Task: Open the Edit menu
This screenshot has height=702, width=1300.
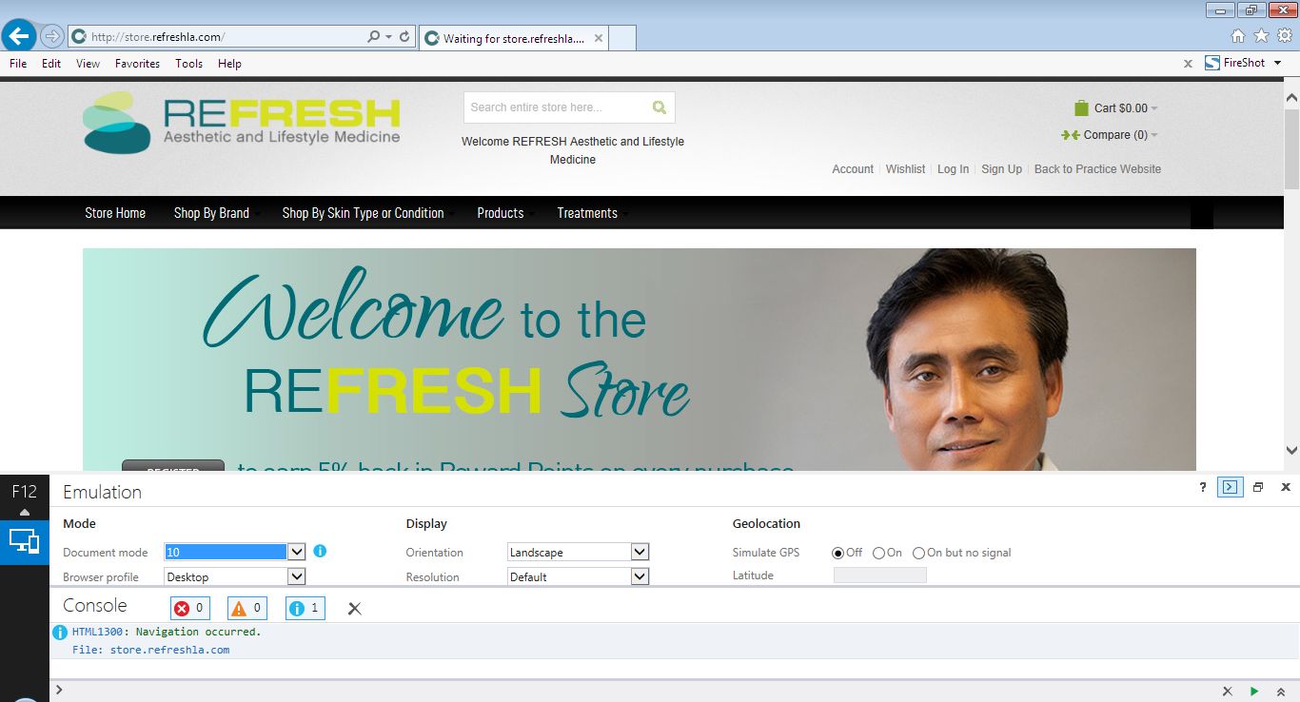Action: 51,64
